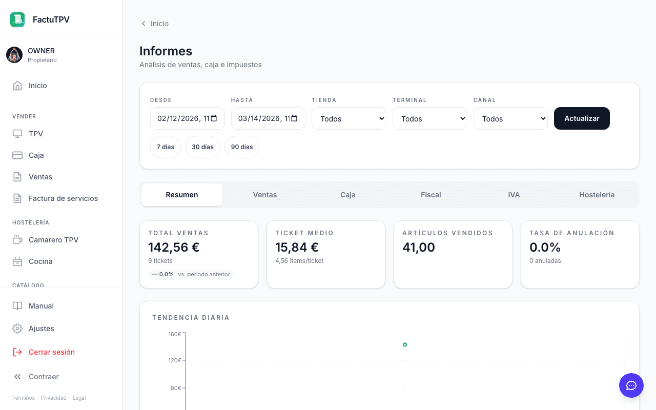Click the 142,56 € total ventas value
656x410 pixels.
[x=174, y=248]
